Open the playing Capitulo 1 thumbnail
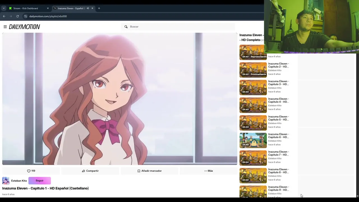This screenshot has height=202, width=359. (253, 52)
